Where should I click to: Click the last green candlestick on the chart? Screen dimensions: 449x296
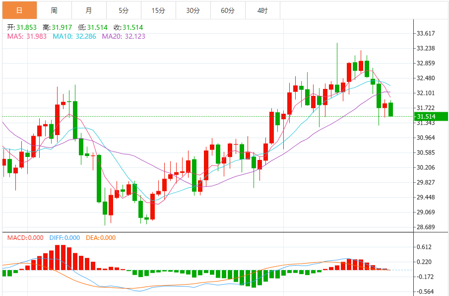click(390, 109)
